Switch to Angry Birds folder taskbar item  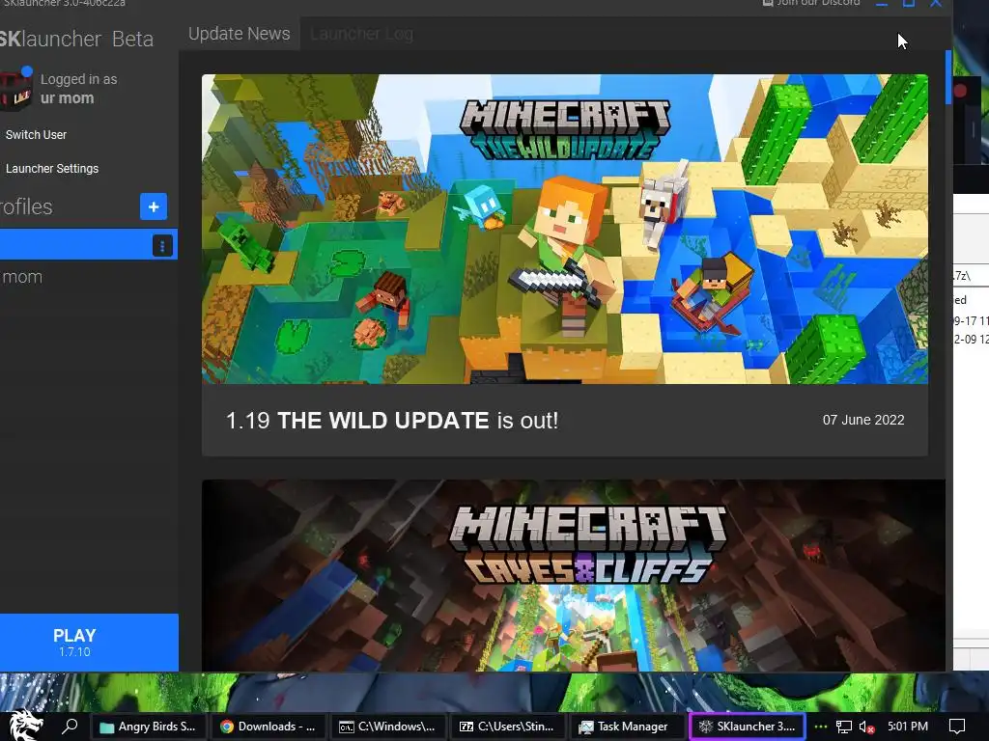point(148,727)
